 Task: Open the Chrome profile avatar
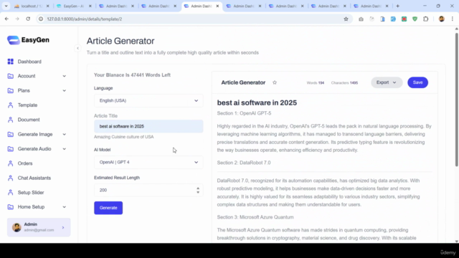442,19
